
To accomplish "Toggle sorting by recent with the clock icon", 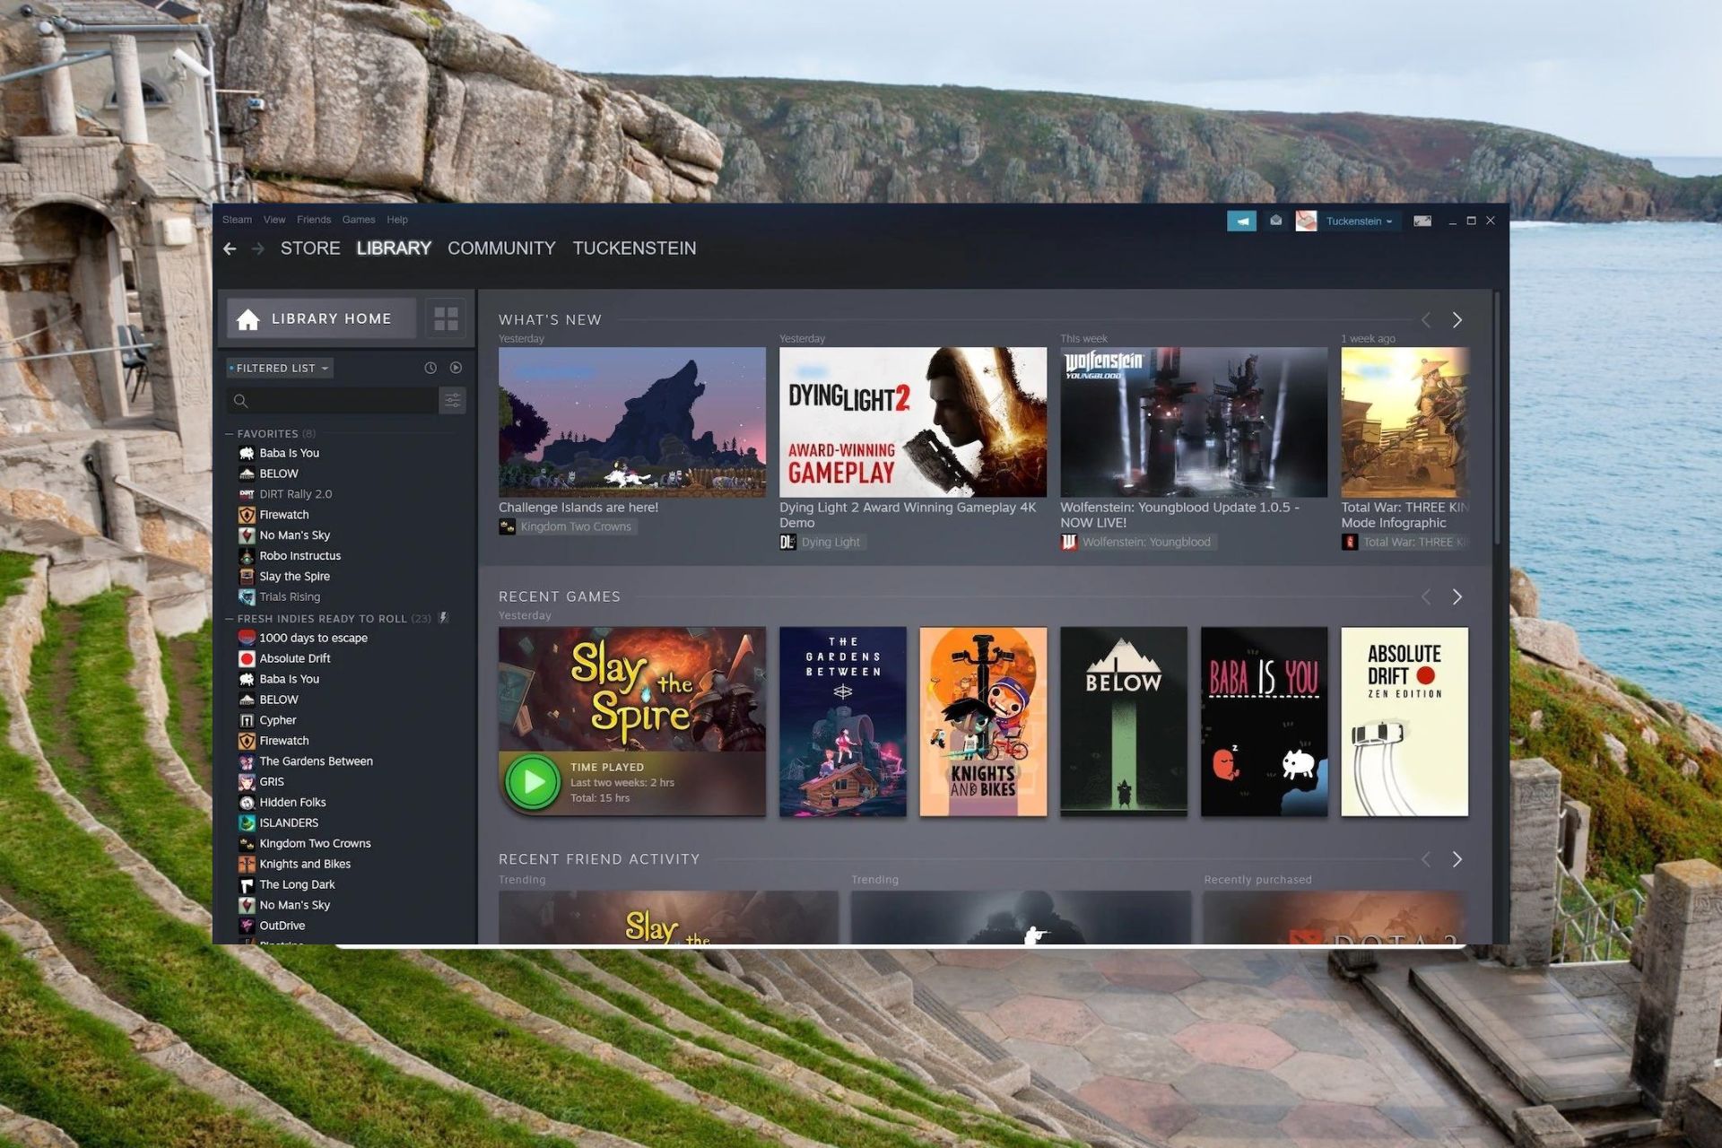I will (x=429, y=368).
